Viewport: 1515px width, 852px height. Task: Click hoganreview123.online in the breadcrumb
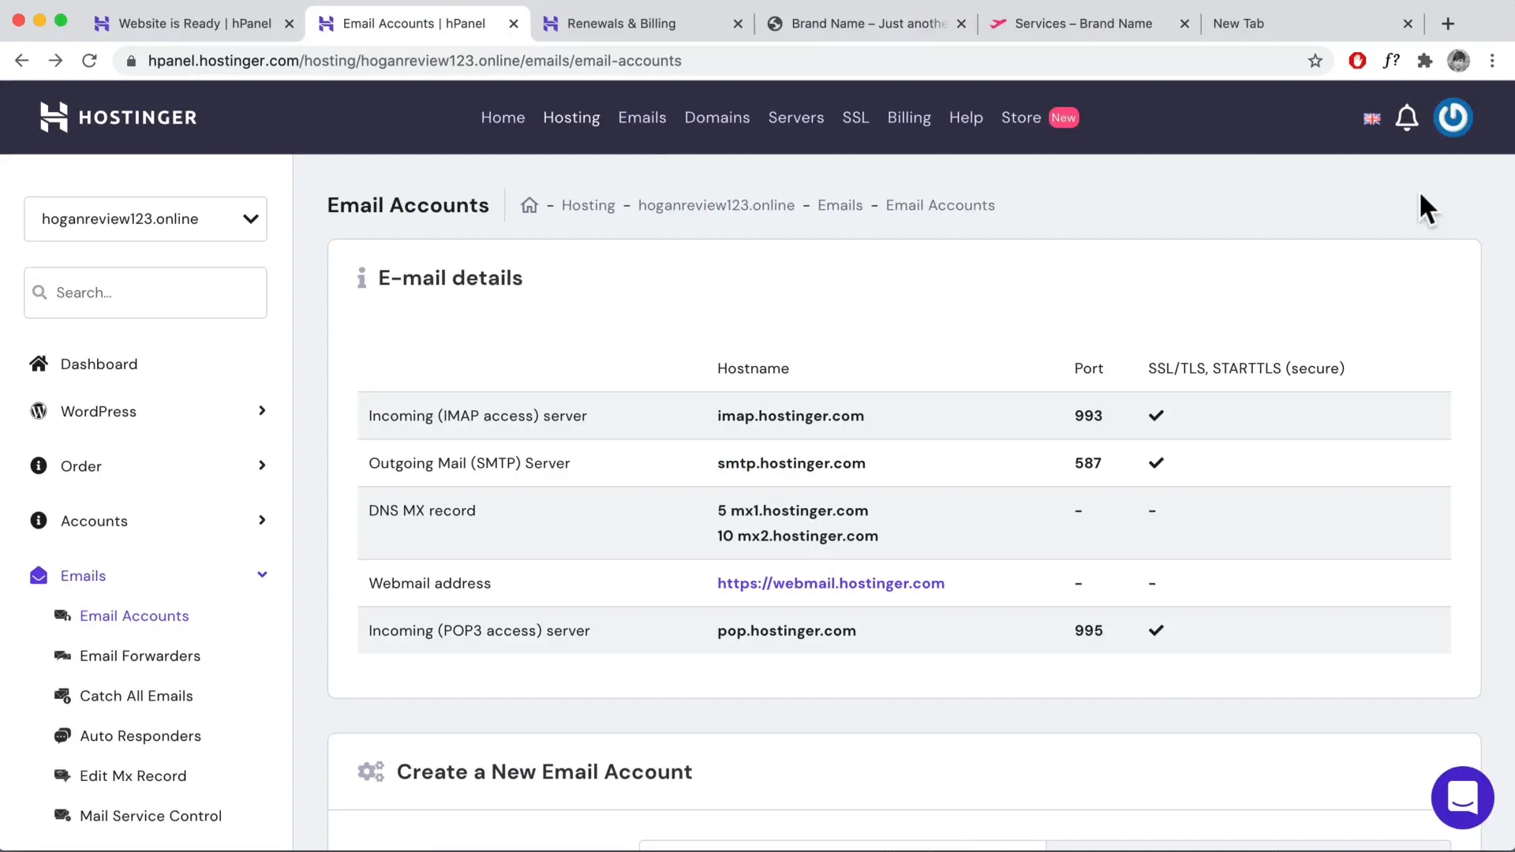click(x=716, y=205)
